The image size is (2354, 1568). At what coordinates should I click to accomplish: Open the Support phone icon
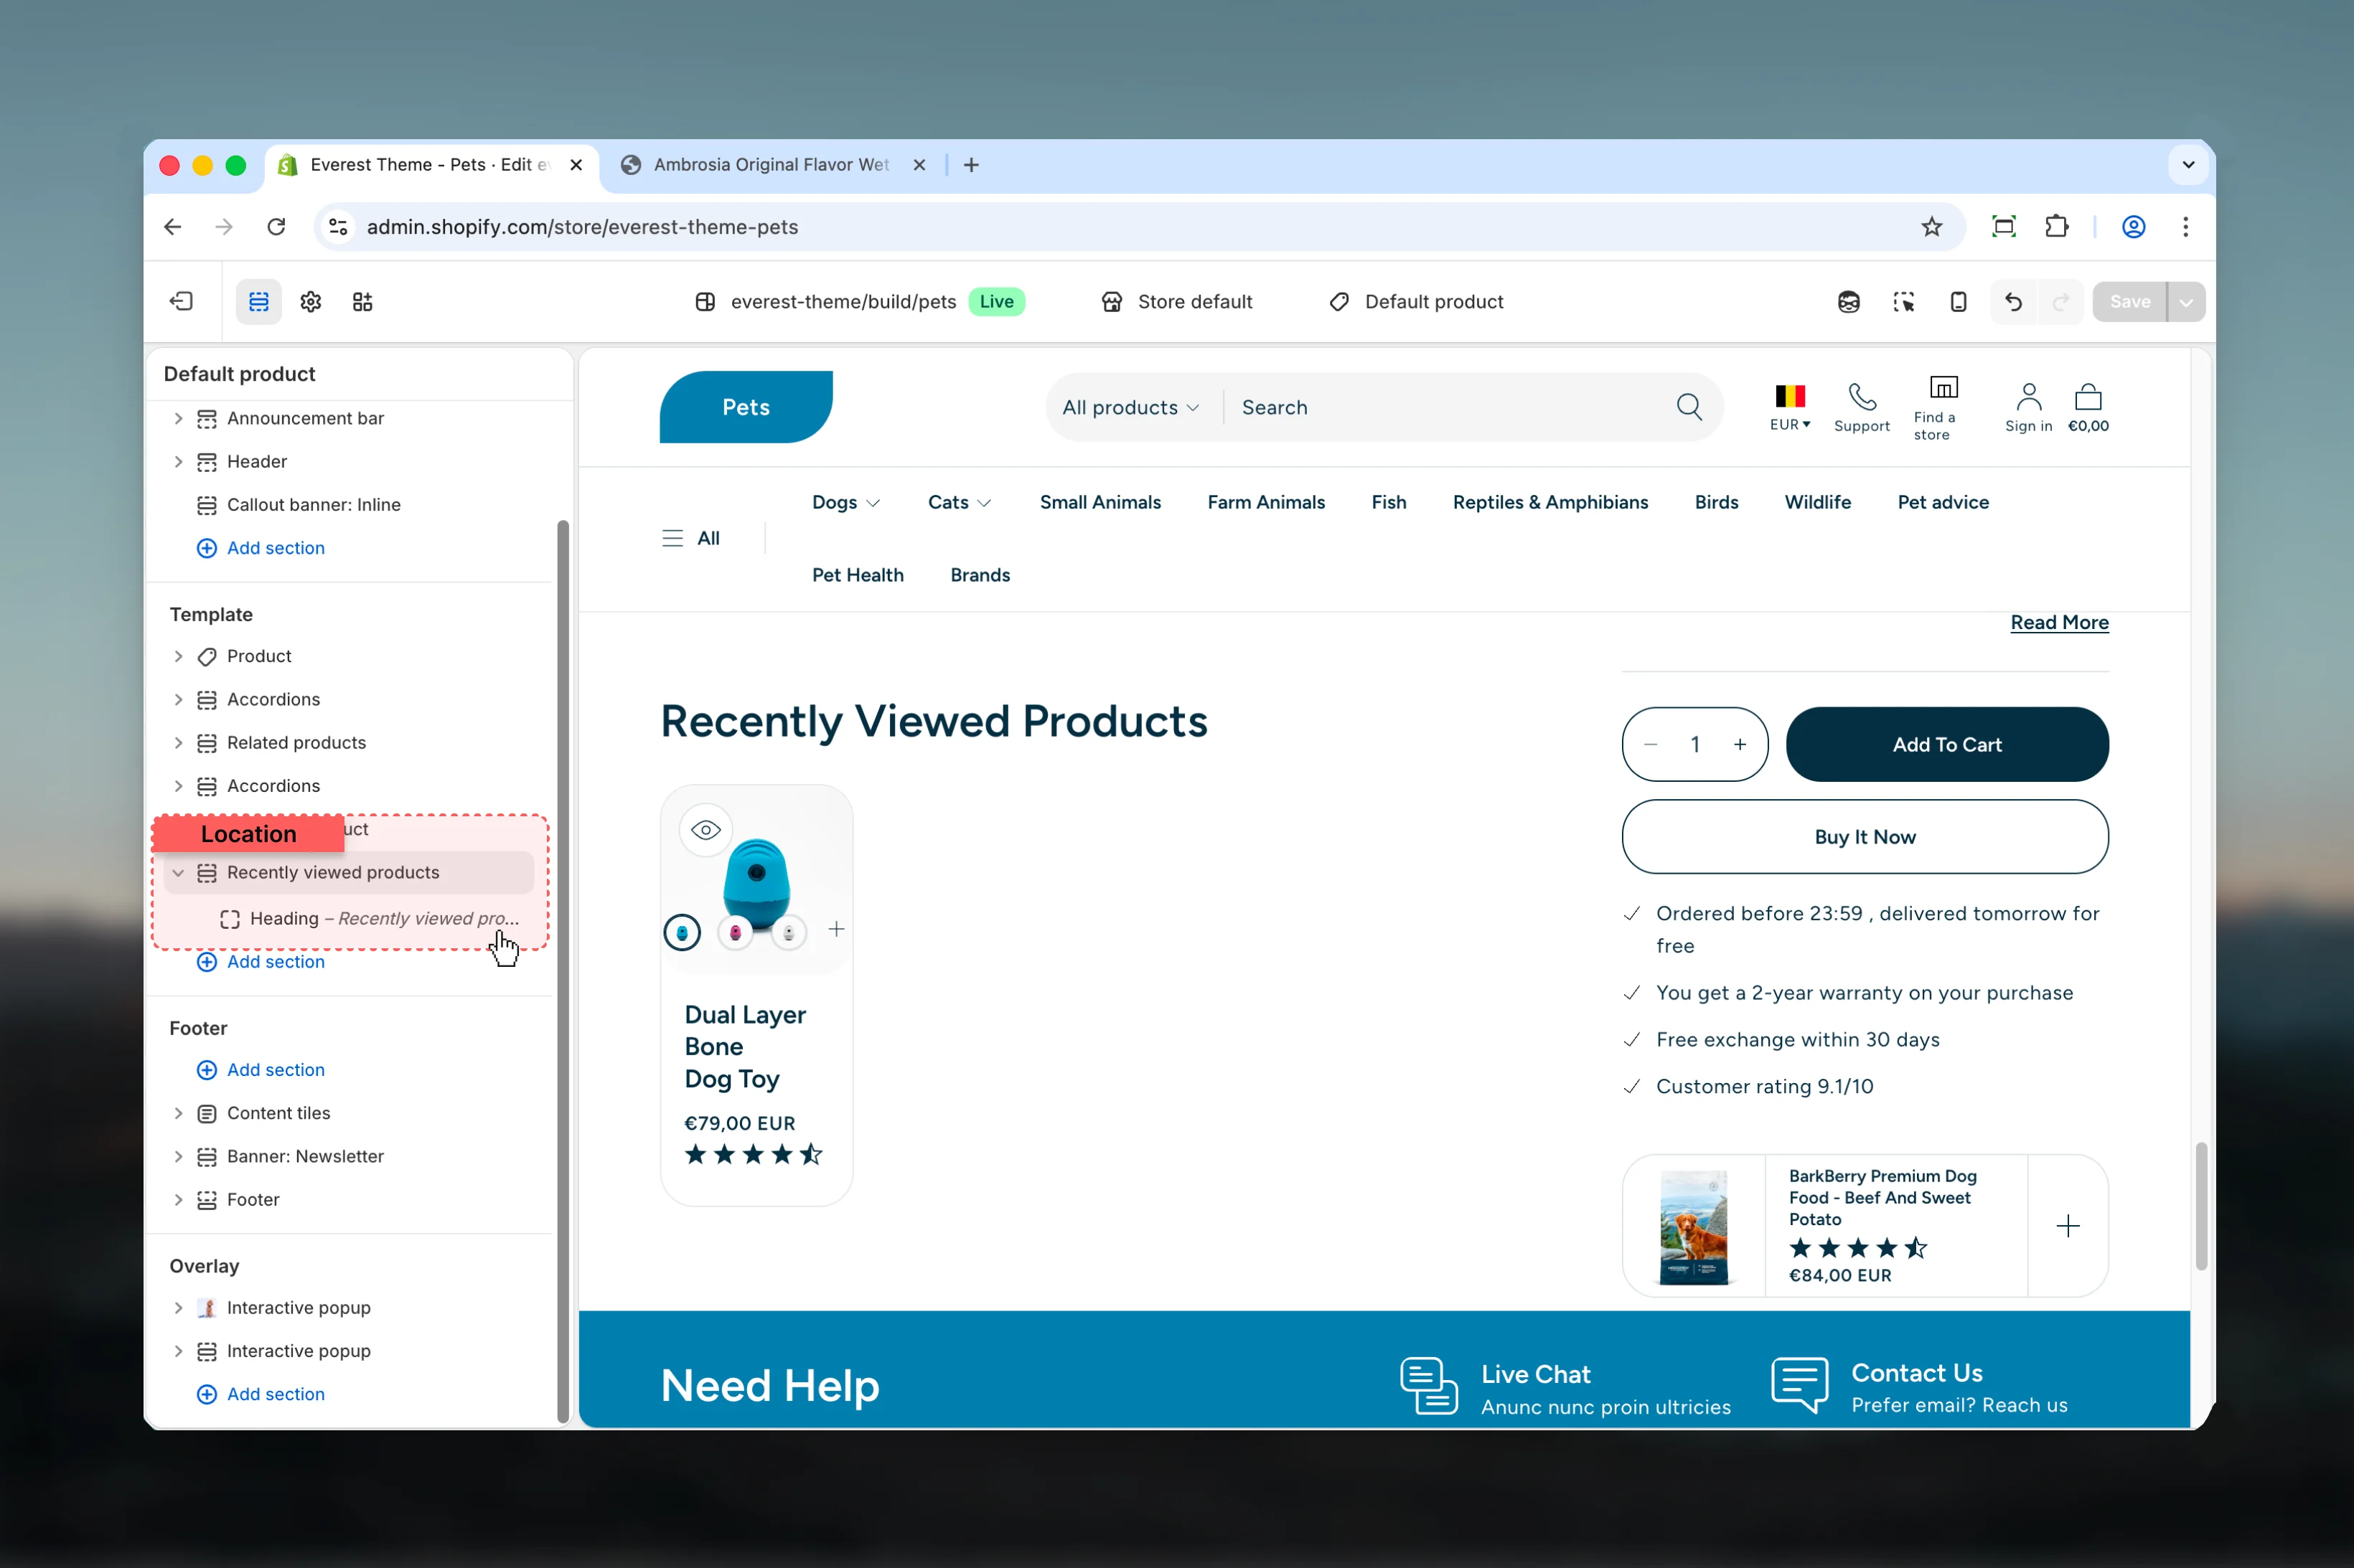(x=1862, y=397)
